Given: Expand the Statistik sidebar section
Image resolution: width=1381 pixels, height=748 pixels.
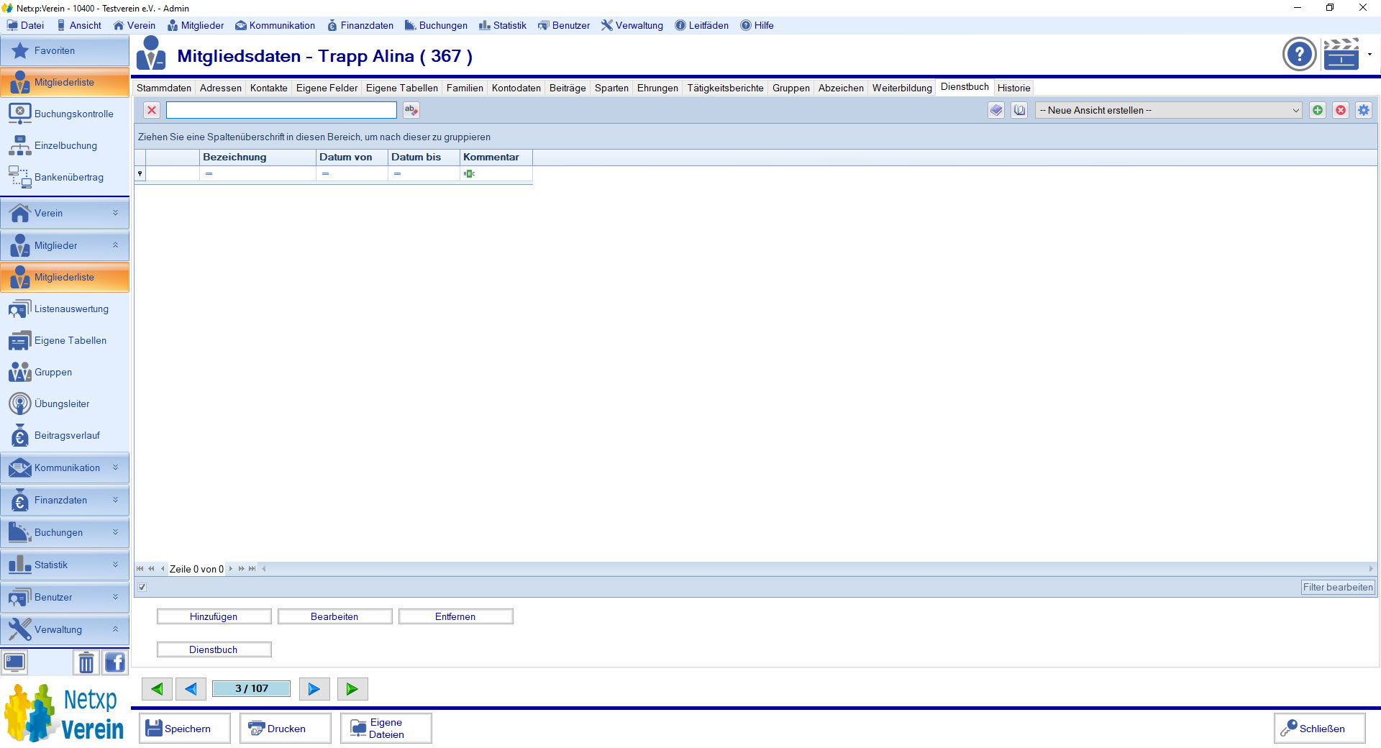Looking at the screenshot, I should click(x=65, y=565).
